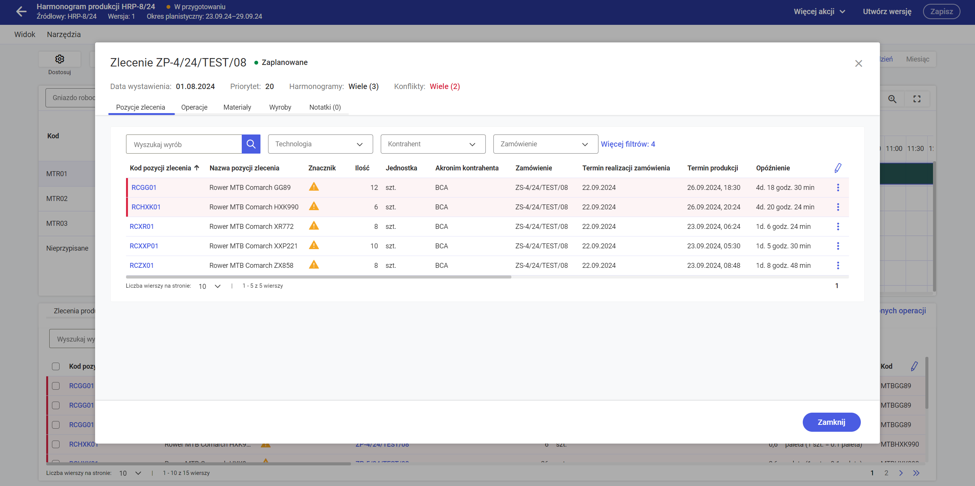This screenshot has width=975, height=486.
Task: Open the Materiały tab
Action: point(237,107)
